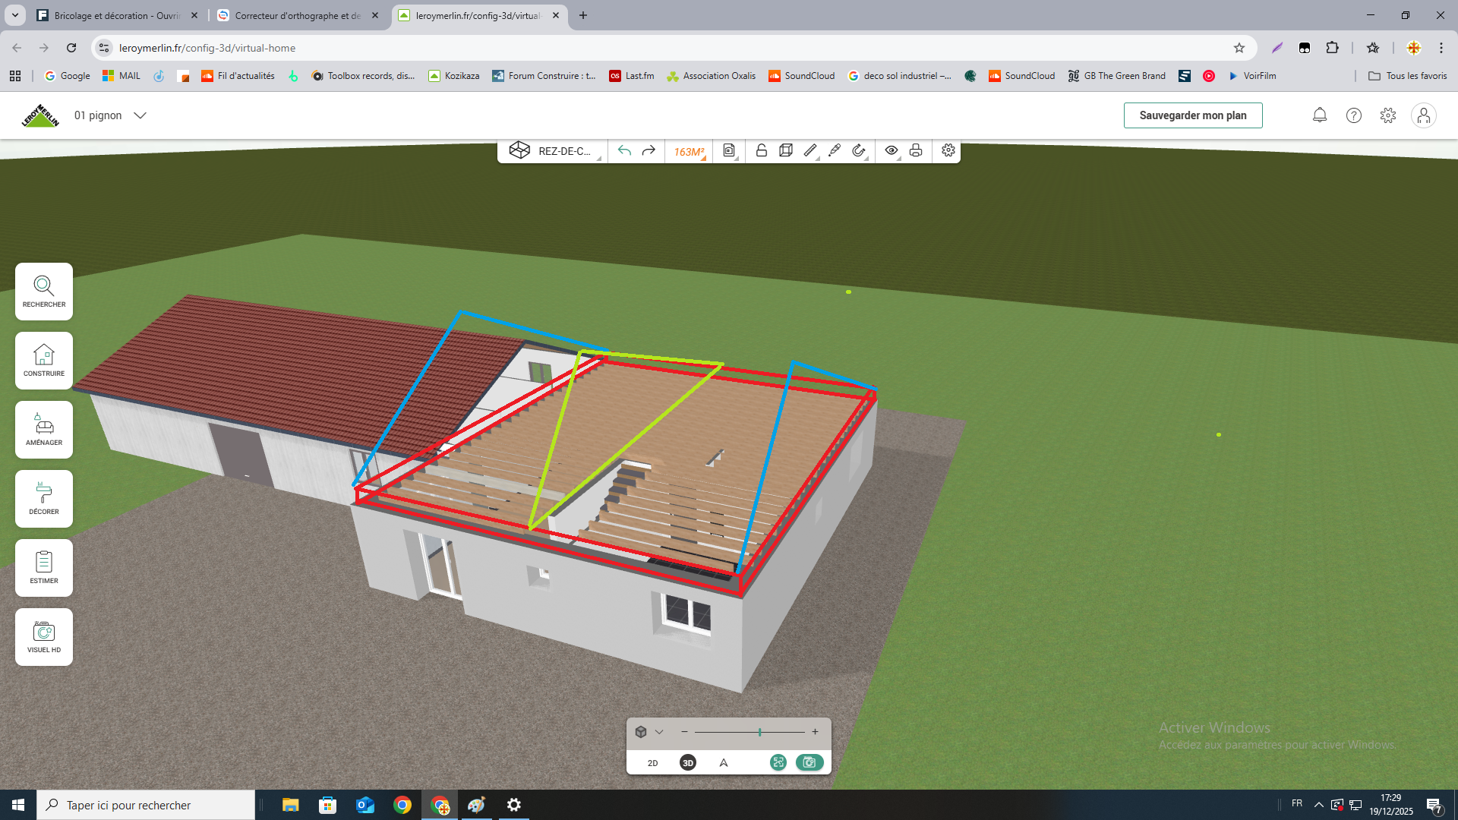Viewport: 1458px width, 820px height.
Task: Select the ruler measurement tool
Action: click(x=810, y=151)
